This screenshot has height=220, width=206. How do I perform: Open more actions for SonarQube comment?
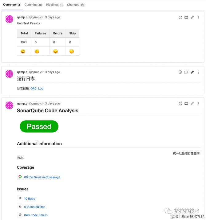198,104
